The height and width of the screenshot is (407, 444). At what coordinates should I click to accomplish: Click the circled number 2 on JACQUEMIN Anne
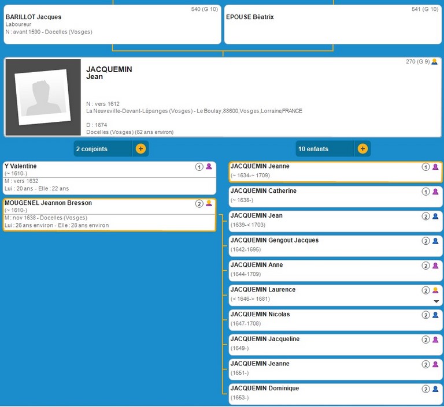pyautogui.click(x=425, y=266)
